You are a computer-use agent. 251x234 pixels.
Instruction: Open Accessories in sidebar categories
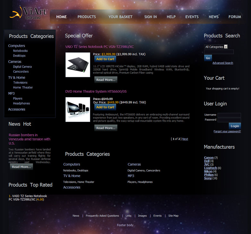(x=17, y=109)
